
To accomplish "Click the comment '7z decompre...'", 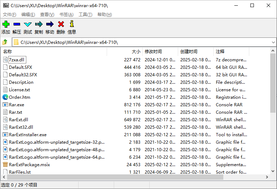I will tap(231, 60).
